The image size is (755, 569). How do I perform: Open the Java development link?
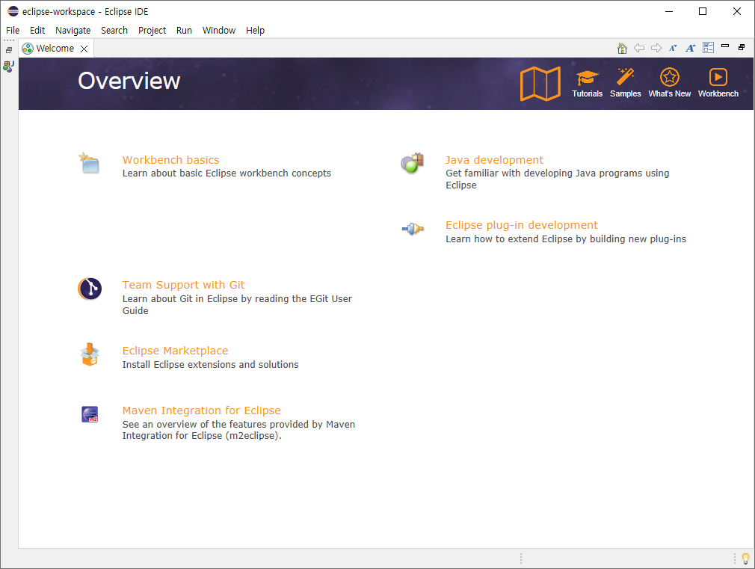494,160
